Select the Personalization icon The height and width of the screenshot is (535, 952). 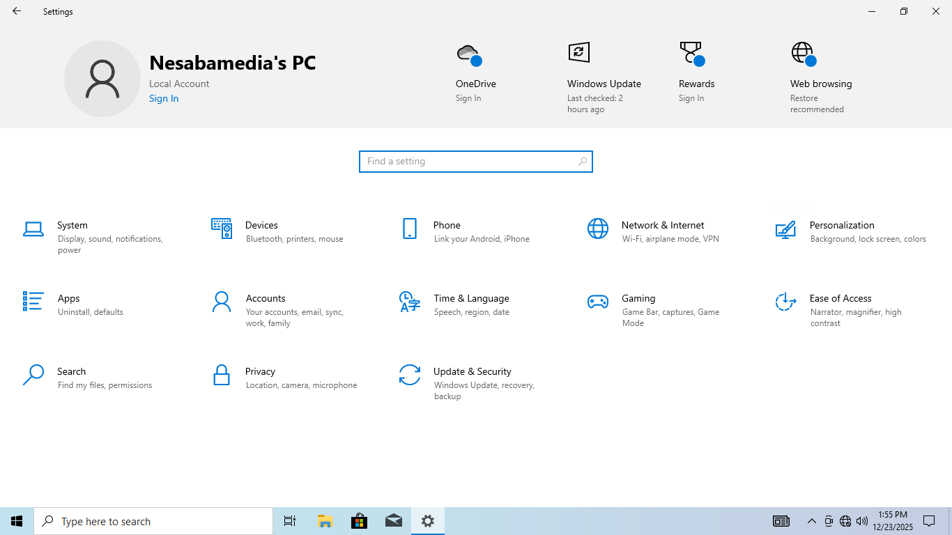point(785,228)
